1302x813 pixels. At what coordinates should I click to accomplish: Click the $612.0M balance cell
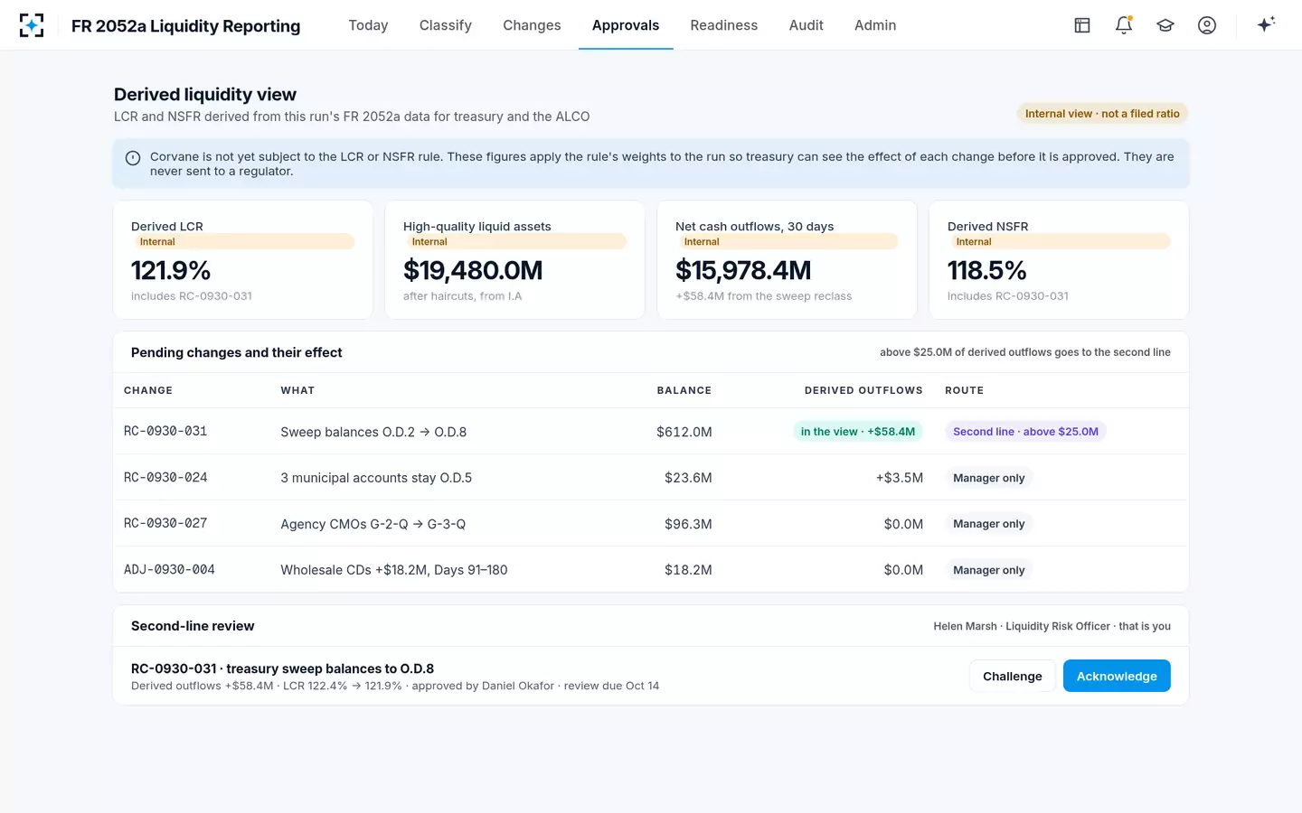684,432
